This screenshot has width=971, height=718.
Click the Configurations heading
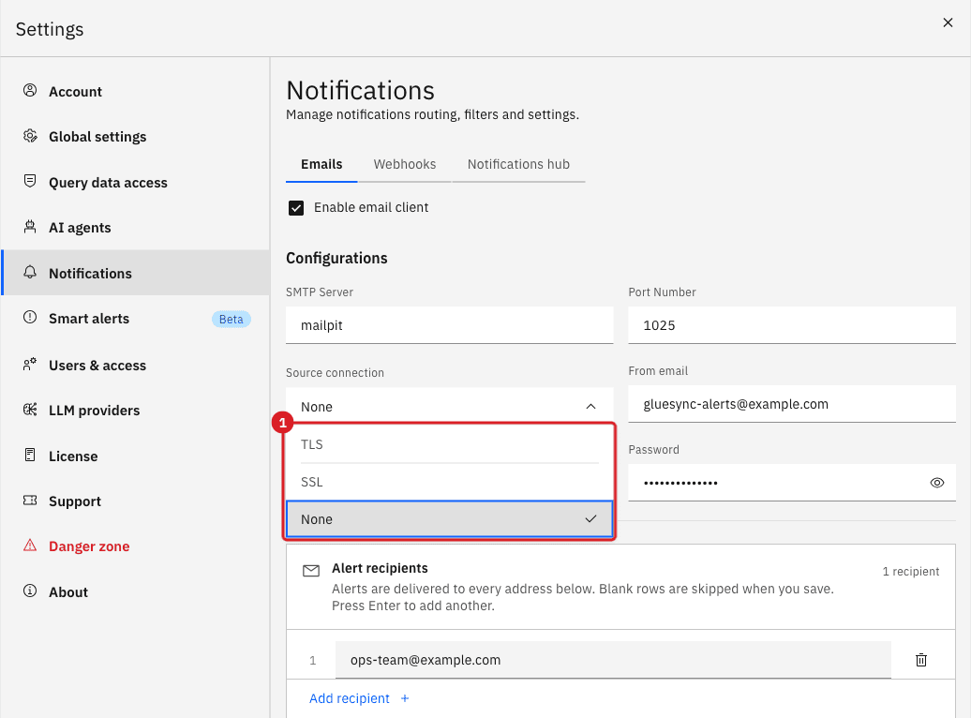(336, 259)
